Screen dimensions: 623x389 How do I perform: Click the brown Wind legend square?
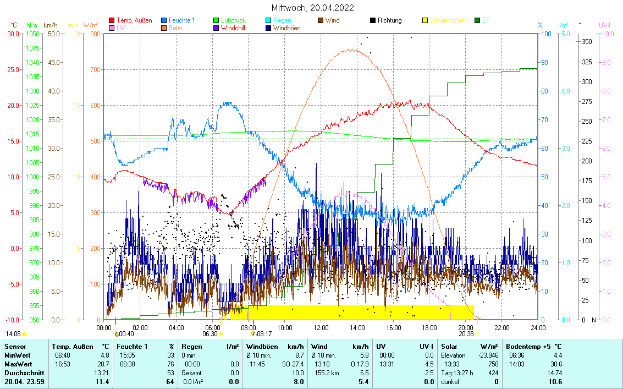coord(321,21)
